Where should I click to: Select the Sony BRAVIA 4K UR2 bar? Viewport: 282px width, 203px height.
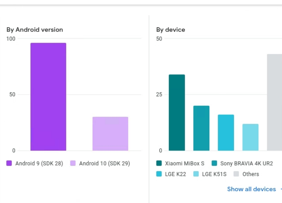[201, 128]
